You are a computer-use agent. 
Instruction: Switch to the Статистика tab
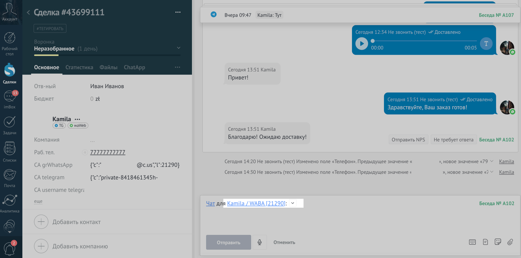(79, 67)
